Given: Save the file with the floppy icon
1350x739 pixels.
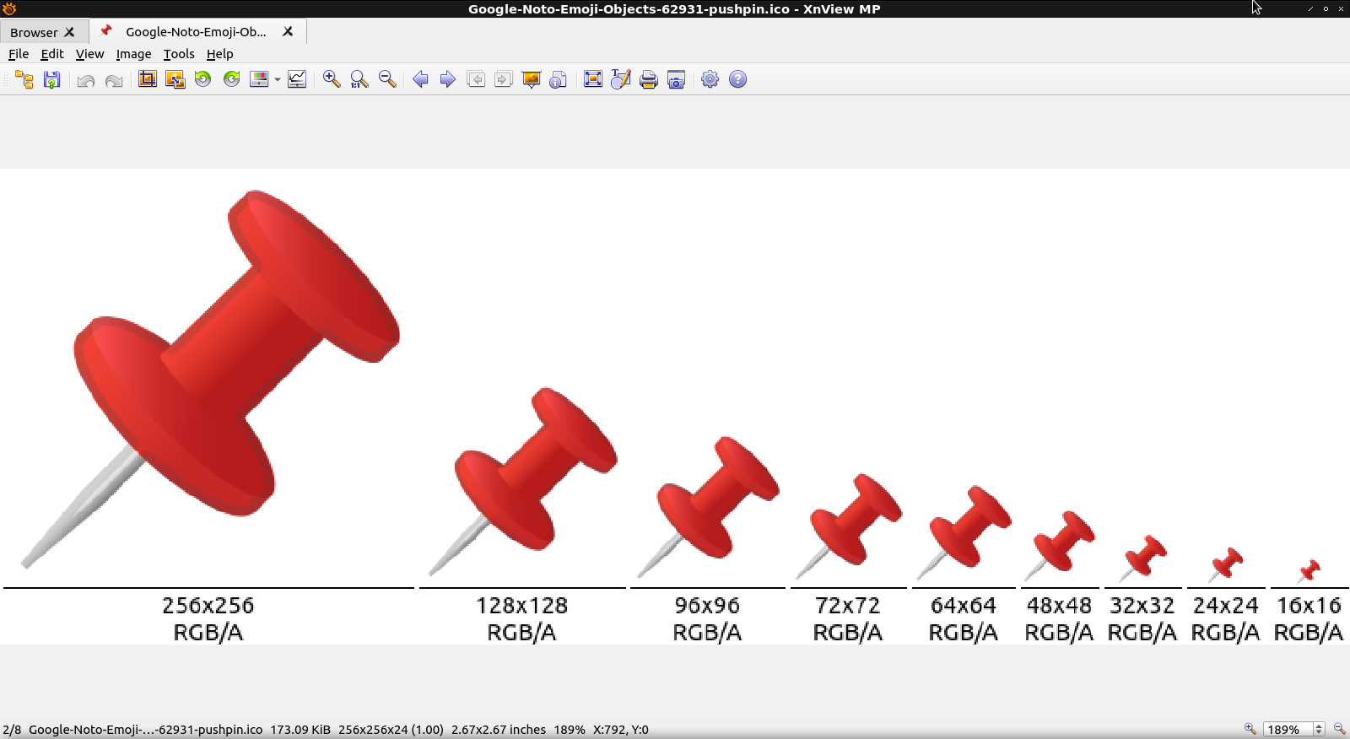Looking at the screenshot, I should (52, 79).
